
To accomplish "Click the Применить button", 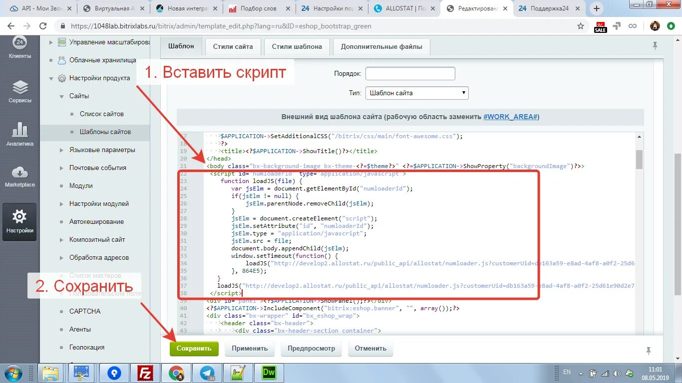I will [x=250, y=349].
